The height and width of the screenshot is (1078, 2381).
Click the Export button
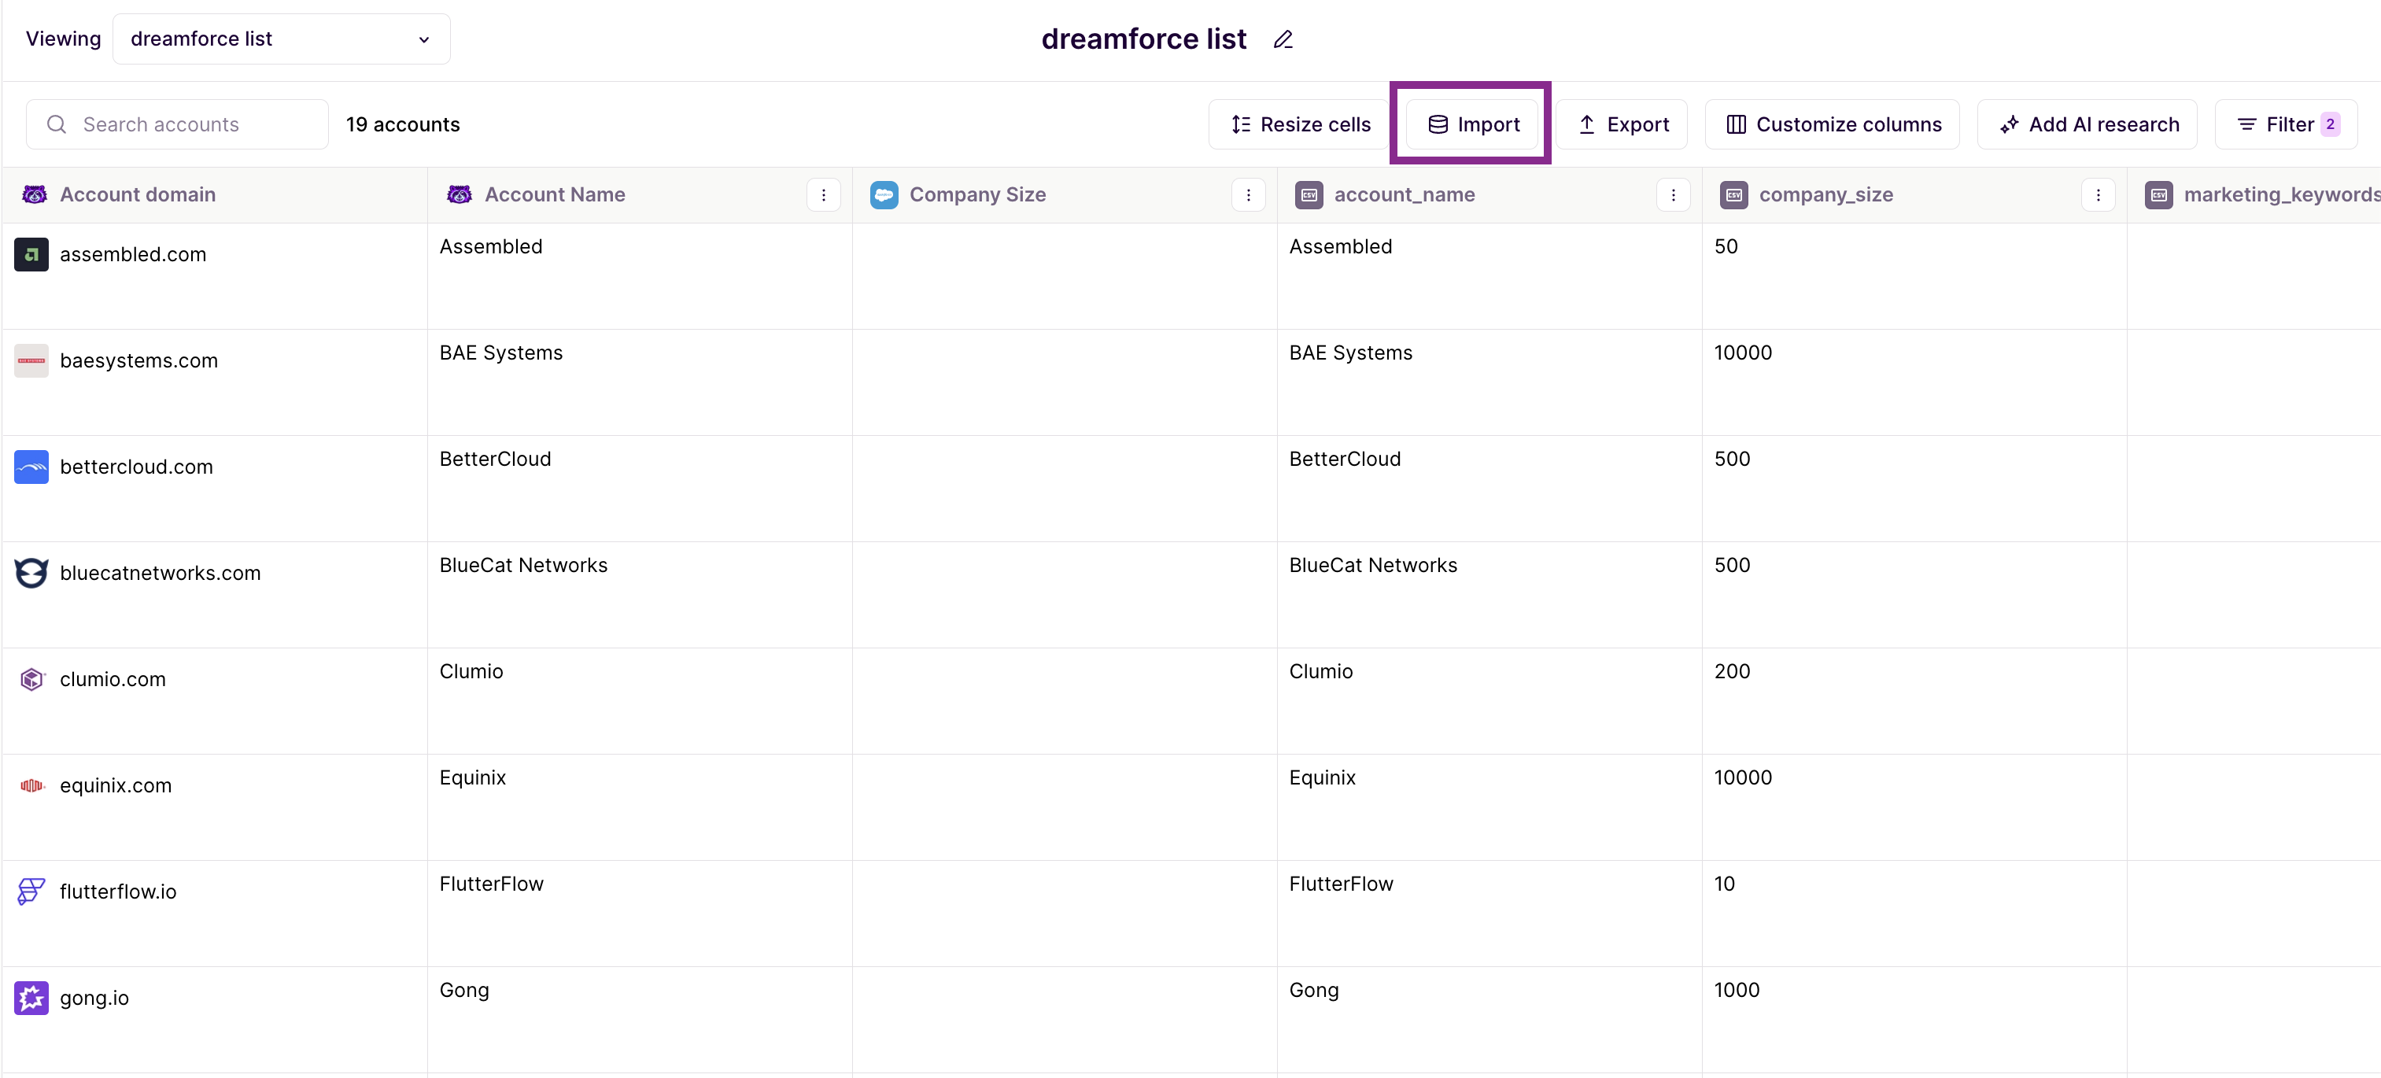pyautogui.click(x=1621, y=124)
